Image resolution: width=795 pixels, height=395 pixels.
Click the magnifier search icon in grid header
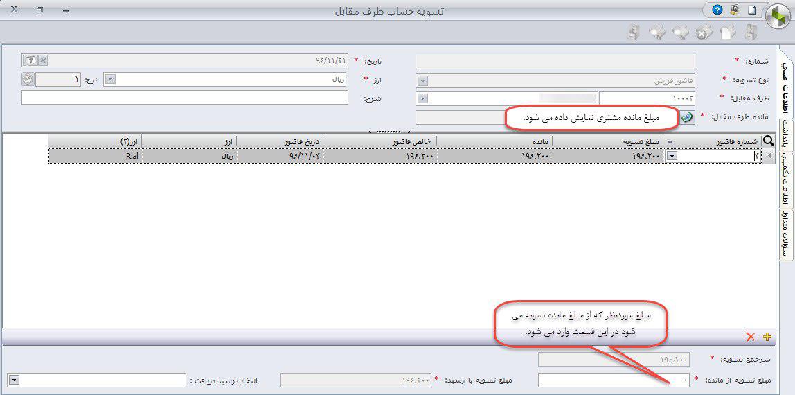[769, 141]
